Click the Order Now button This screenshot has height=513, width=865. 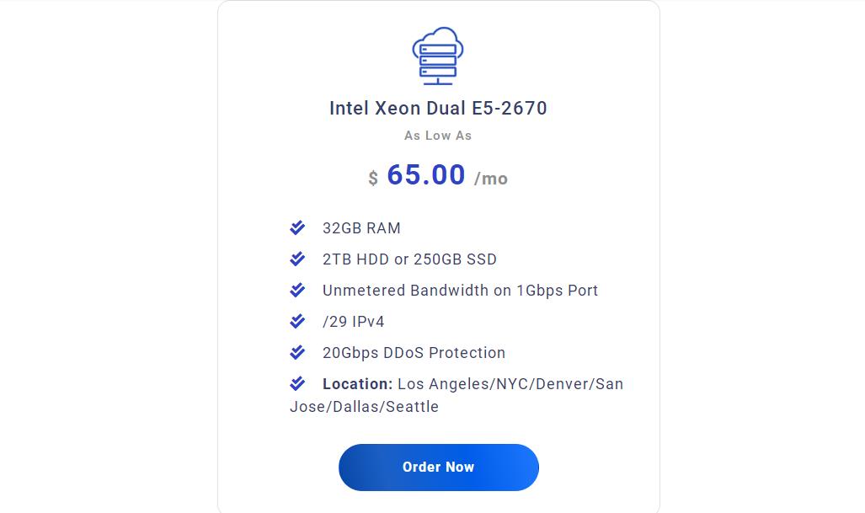click(x=439, y=468)
